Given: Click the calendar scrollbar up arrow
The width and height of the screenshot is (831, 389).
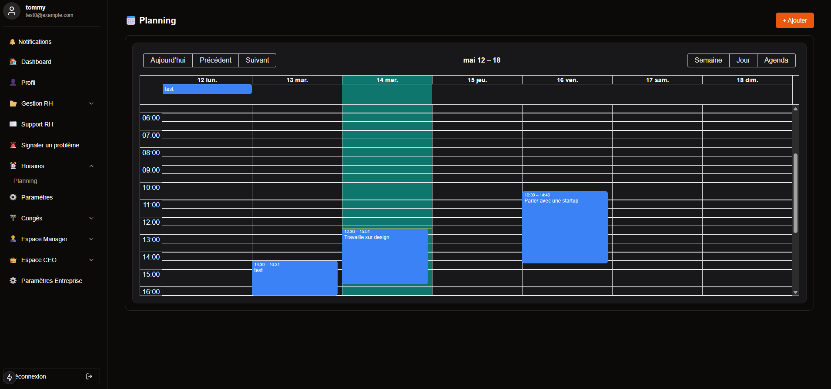Looking at the screenshot, I should [x=795, y=109].
